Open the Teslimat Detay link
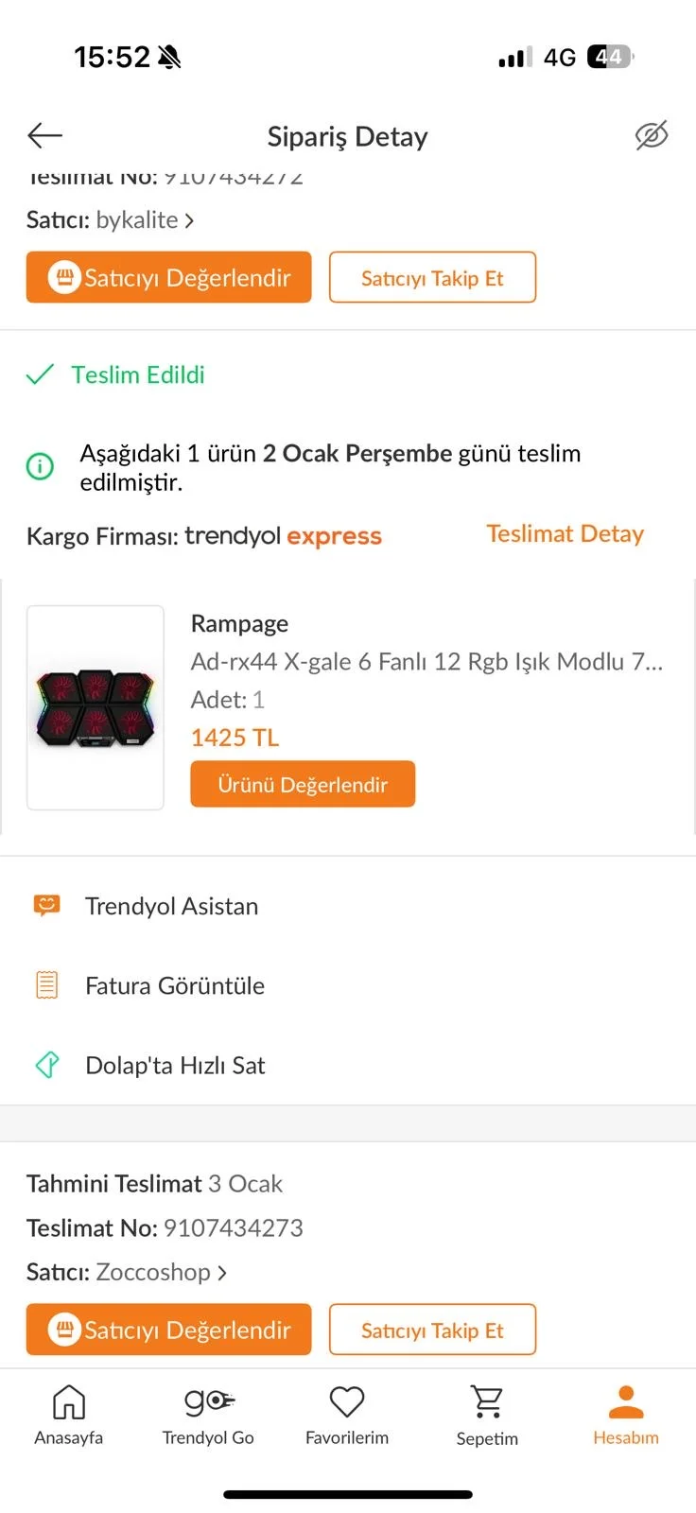The height and width of the screenshot is (1513, 696). 565,533
